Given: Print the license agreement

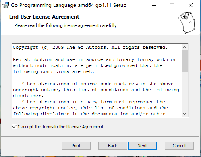Looking at the screenshot, I should (x=76, y=146).
